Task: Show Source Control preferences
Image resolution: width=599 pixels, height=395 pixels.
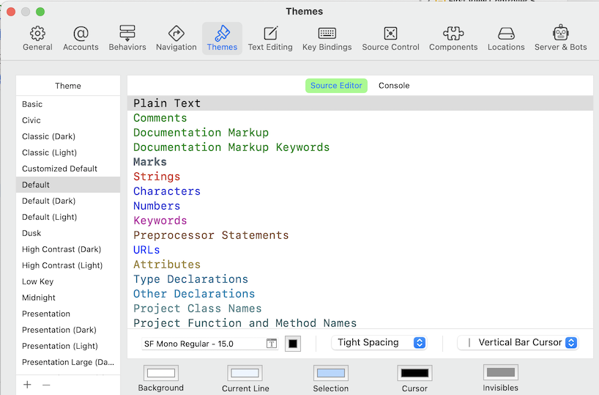Action: (390, 39)
